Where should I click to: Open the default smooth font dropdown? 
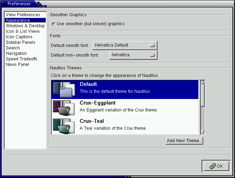click(125, 45)
